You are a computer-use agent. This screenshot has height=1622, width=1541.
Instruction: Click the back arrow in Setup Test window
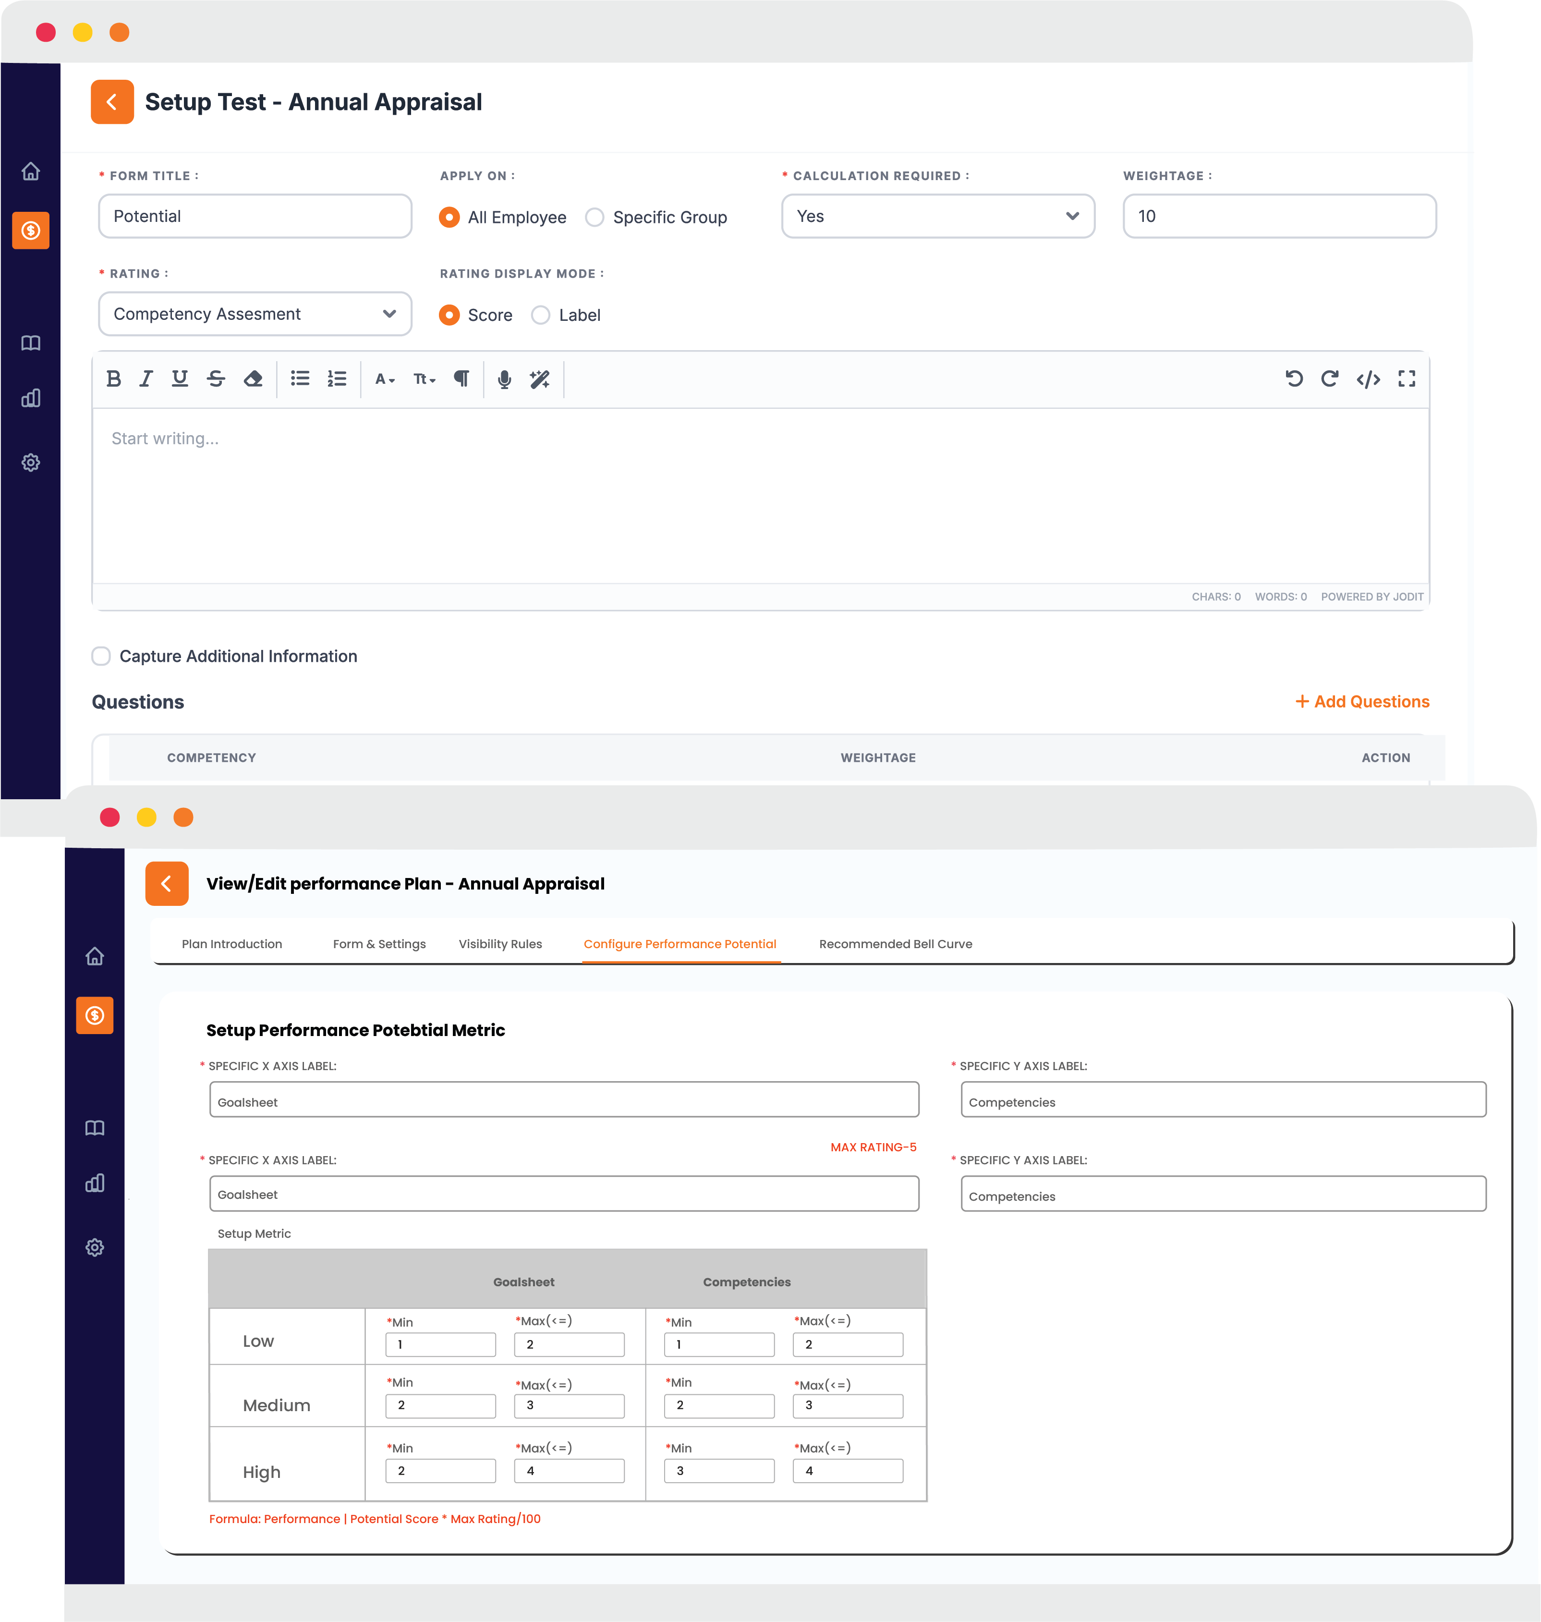(112, 102)
